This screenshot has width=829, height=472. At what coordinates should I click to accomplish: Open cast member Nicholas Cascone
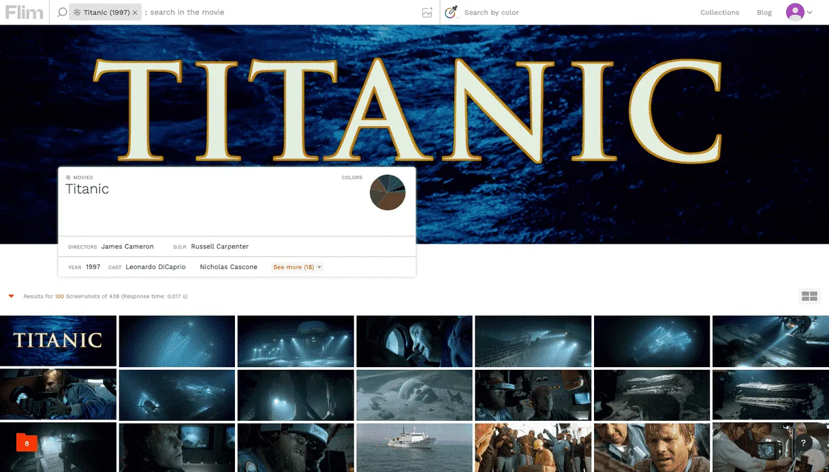pyautogui.click(x=228, y=267)
